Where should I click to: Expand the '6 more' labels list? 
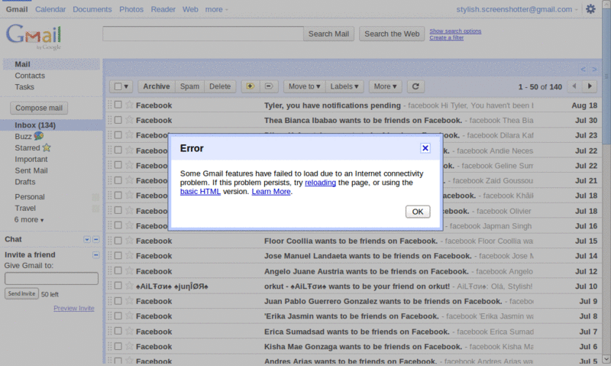[29, 219]
